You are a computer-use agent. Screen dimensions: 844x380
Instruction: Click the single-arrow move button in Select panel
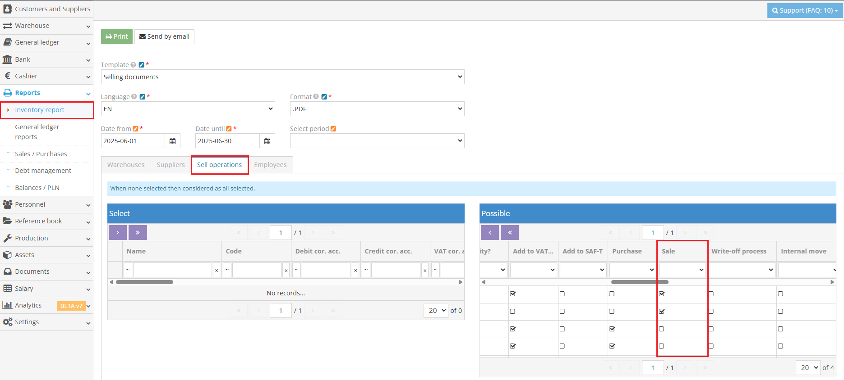coord(117,232)
